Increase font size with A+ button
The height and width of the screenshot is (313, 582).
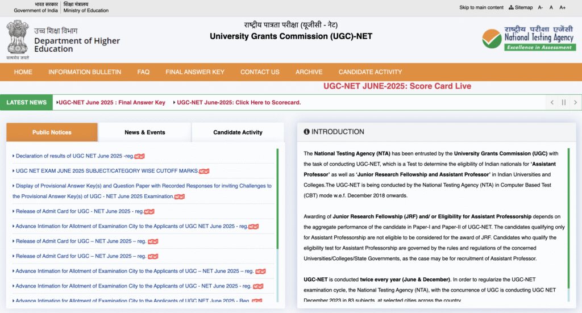(x=562, y=7)
